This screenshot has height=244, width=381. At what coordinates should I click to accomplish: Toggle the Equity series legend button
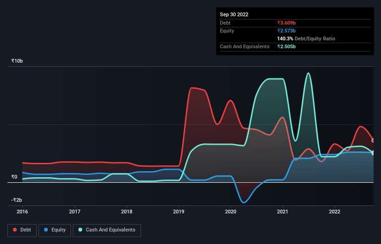click(55, 230)
